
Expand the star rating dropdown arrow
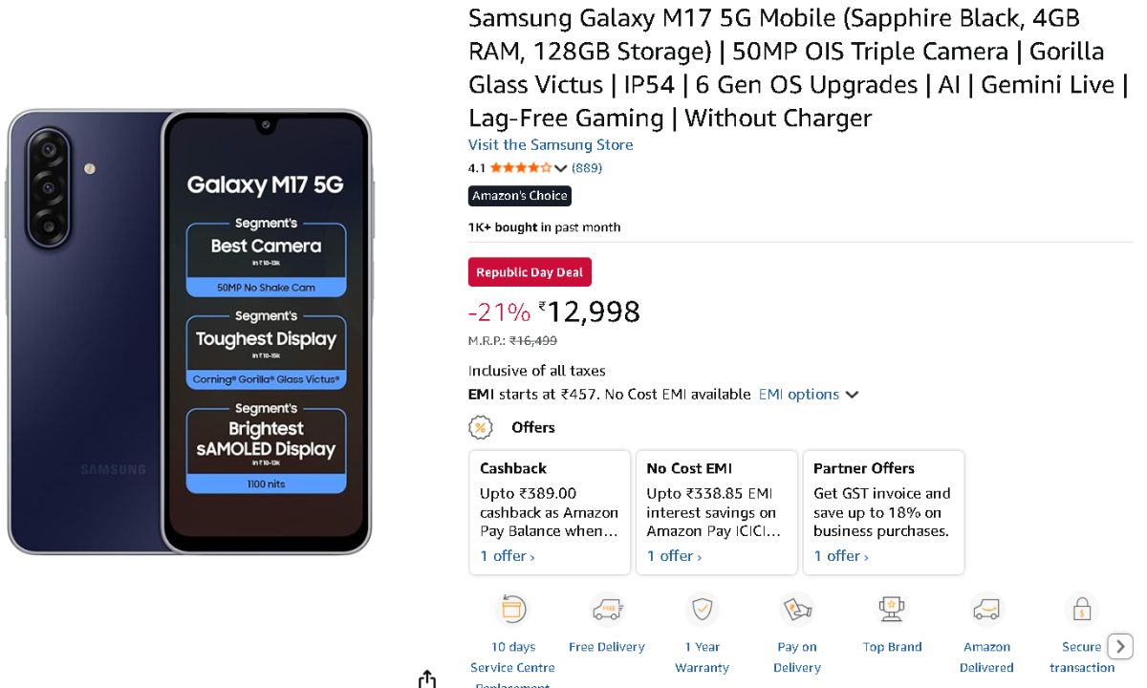point(561,168)
